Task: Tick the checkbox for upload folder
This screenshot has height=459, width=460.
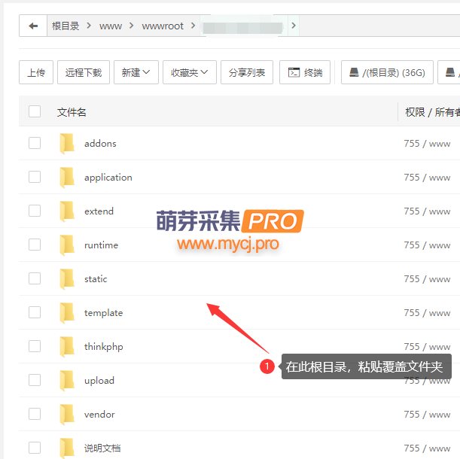Action: [35, 380]
